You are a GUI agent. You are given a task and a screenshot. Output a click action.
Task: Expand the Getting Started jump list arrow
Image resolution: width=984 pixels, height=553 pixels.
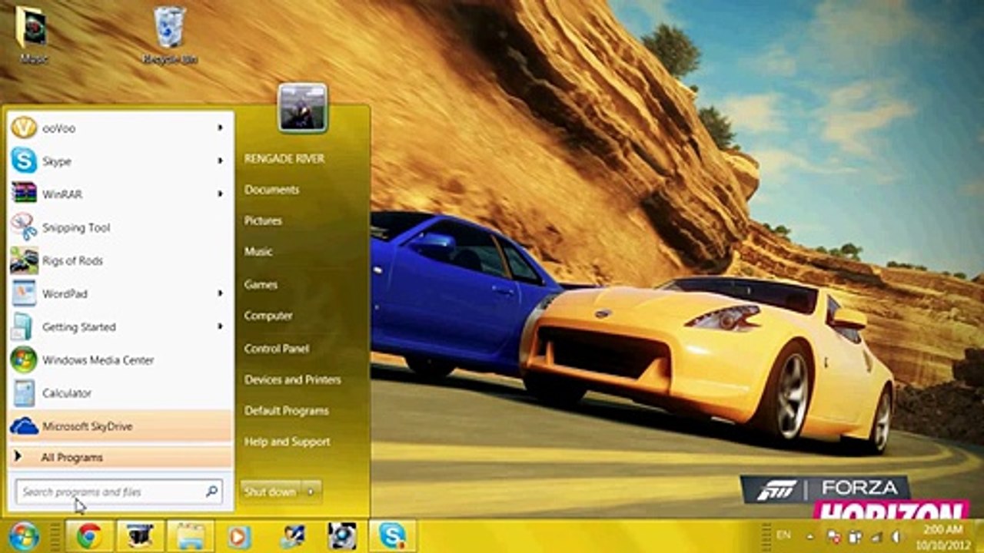[x=220, y=326]
